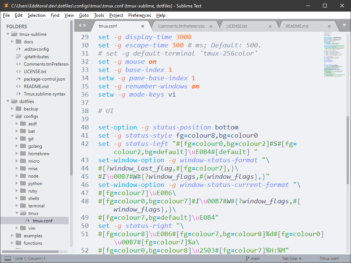This screenshot has width=351, height=263.
Task: Switch to Comments.tmPreferences tab
Action: click(181, 26)
